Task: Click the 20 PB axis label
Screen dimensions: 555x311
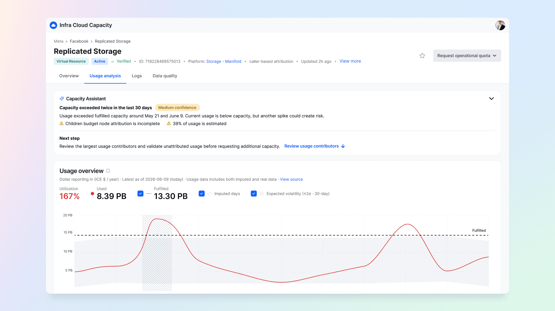Action: tap(68, 215)
